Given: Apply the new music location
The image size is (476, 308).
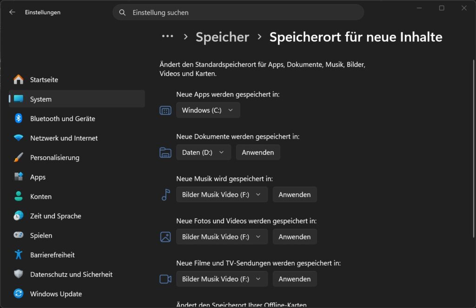Looking at the screenshot, I should (294, 194).
